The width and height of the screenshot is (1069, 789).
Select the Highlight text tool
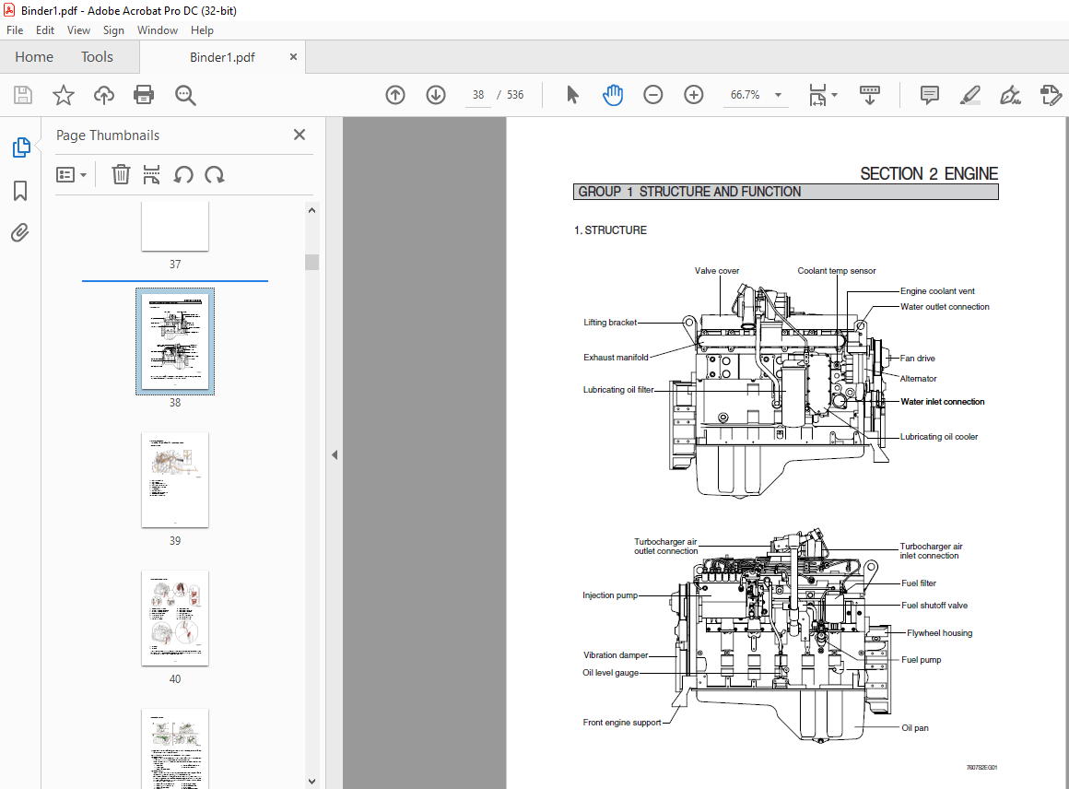click(969, 95)
